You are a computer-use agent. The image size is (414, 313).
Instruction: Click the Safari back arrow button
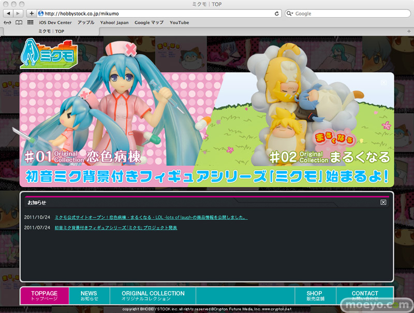pos(7,13)
